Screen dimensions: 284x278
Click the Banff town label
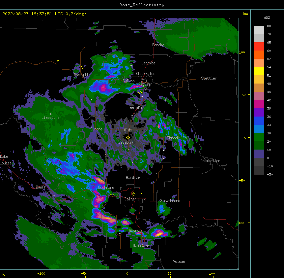pyautogui.click(x=41, y=187)
